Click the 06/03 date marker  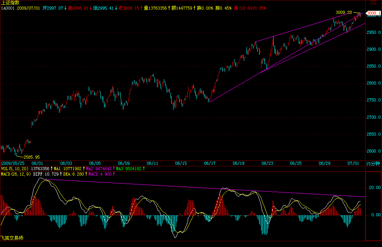66,163
